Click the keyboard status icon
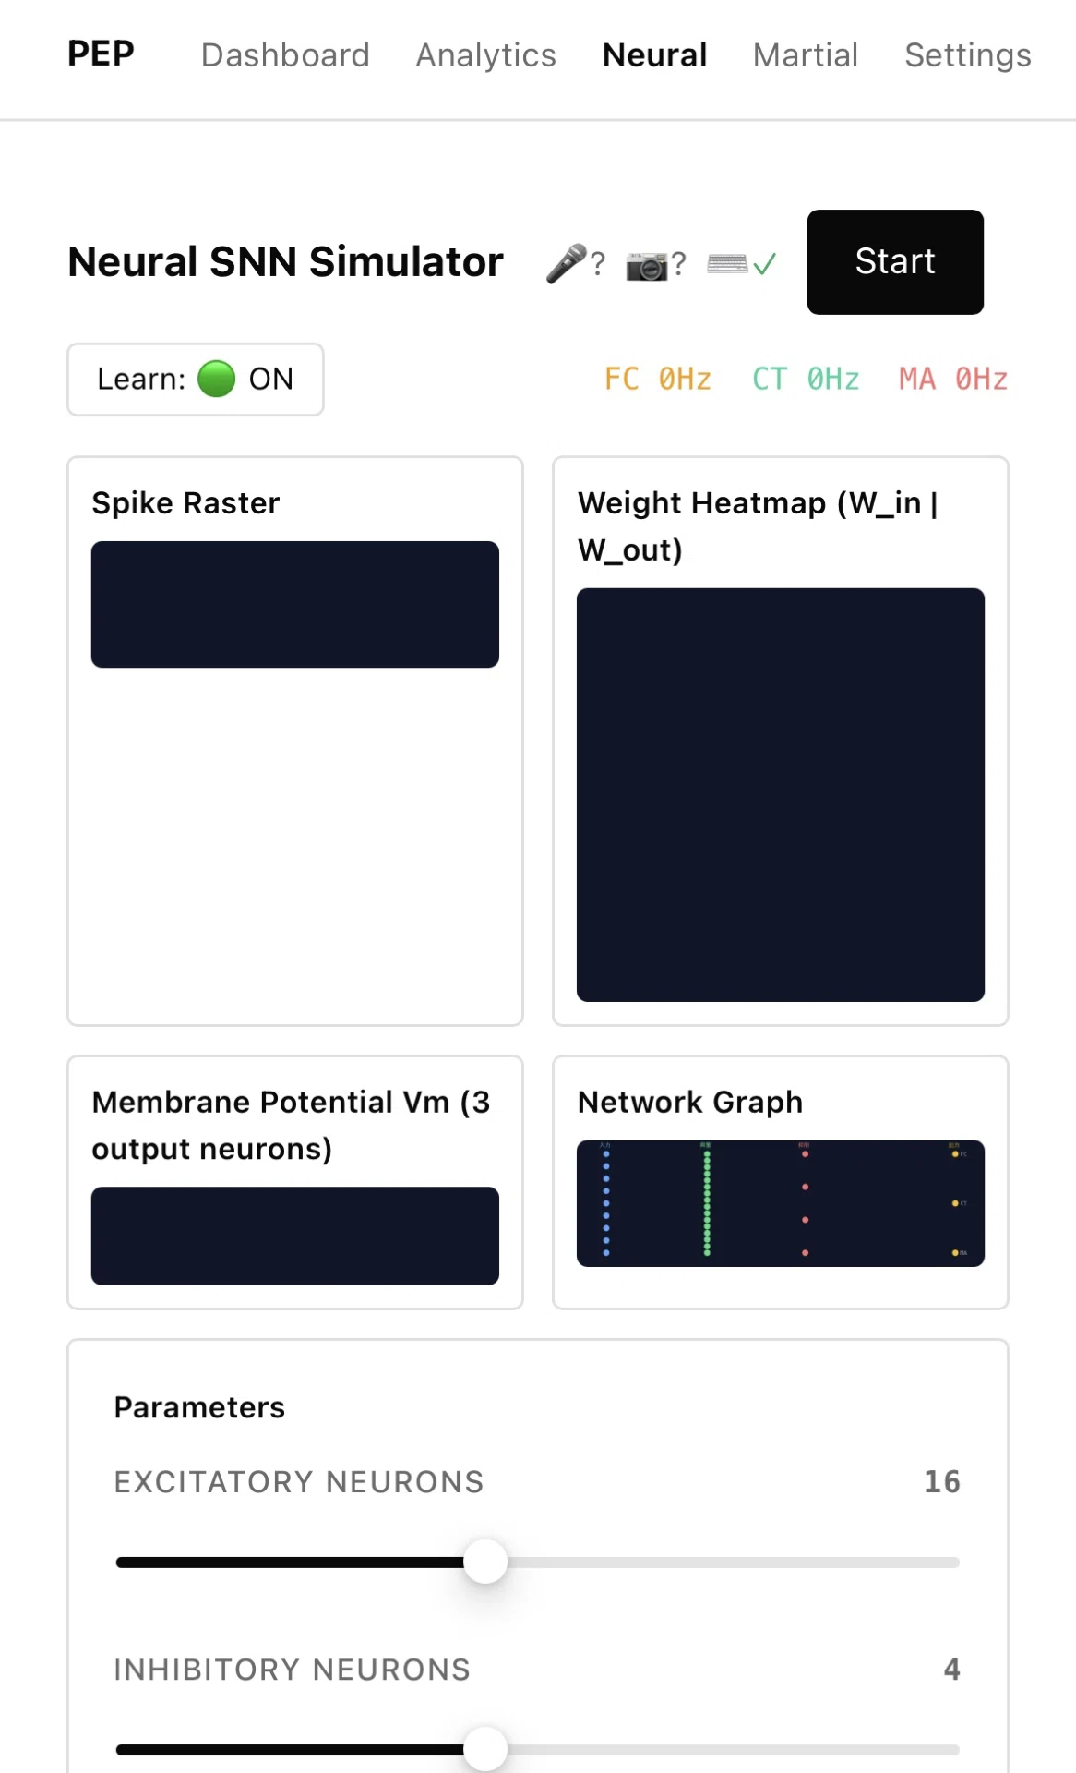Viewport: 1076px width, 1773px height. click(x=727, y=264)
